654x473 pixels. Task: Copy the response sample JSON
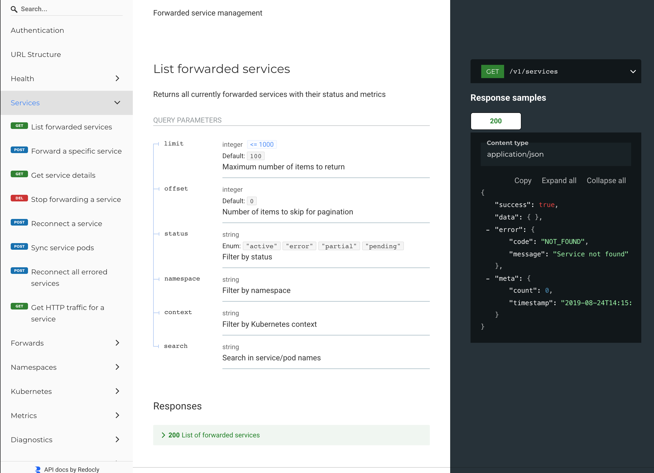tap(523, 180)
